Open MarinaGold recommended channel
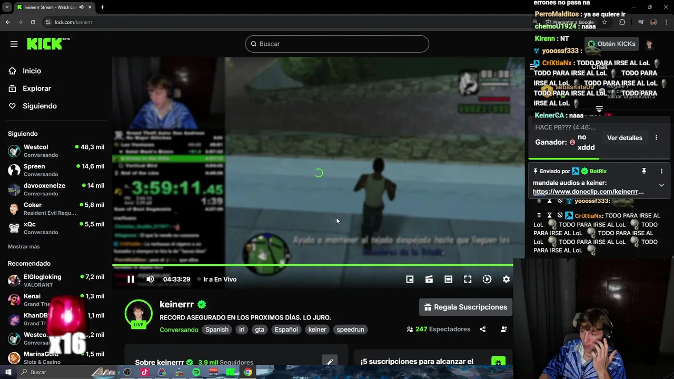The height and width of the screenshot is (379, 674). point(56,357)
